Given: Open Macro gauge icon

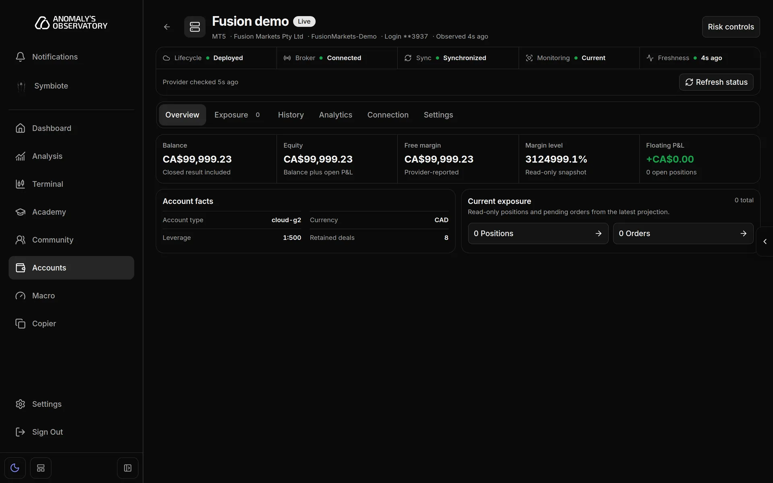Looking at the screenshot, I should tap(20, 295).
